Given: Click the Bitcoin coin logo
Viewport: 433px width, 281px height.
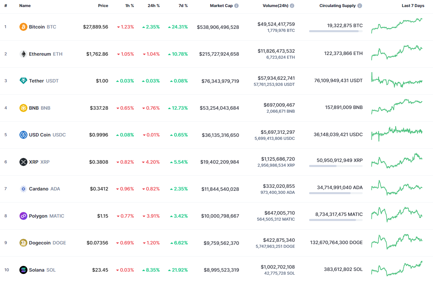Looking at the screenshot, I should click(23, 27).
